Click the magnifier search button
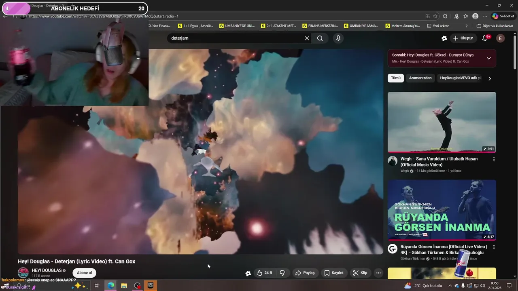The width and height of the screenshot is (518, 291). tap(320, 38)
